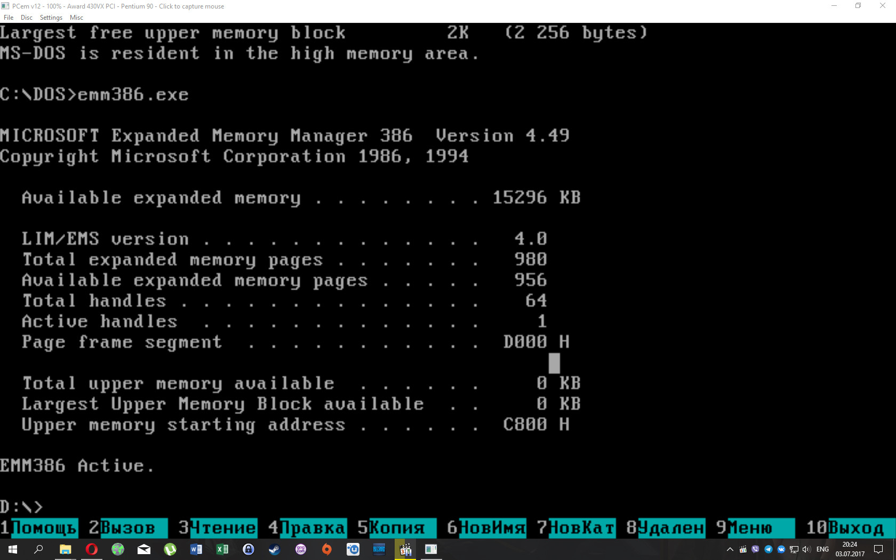Open network status in the system tray
Screen dimensions: 896x560
click(x=794, y=549)
